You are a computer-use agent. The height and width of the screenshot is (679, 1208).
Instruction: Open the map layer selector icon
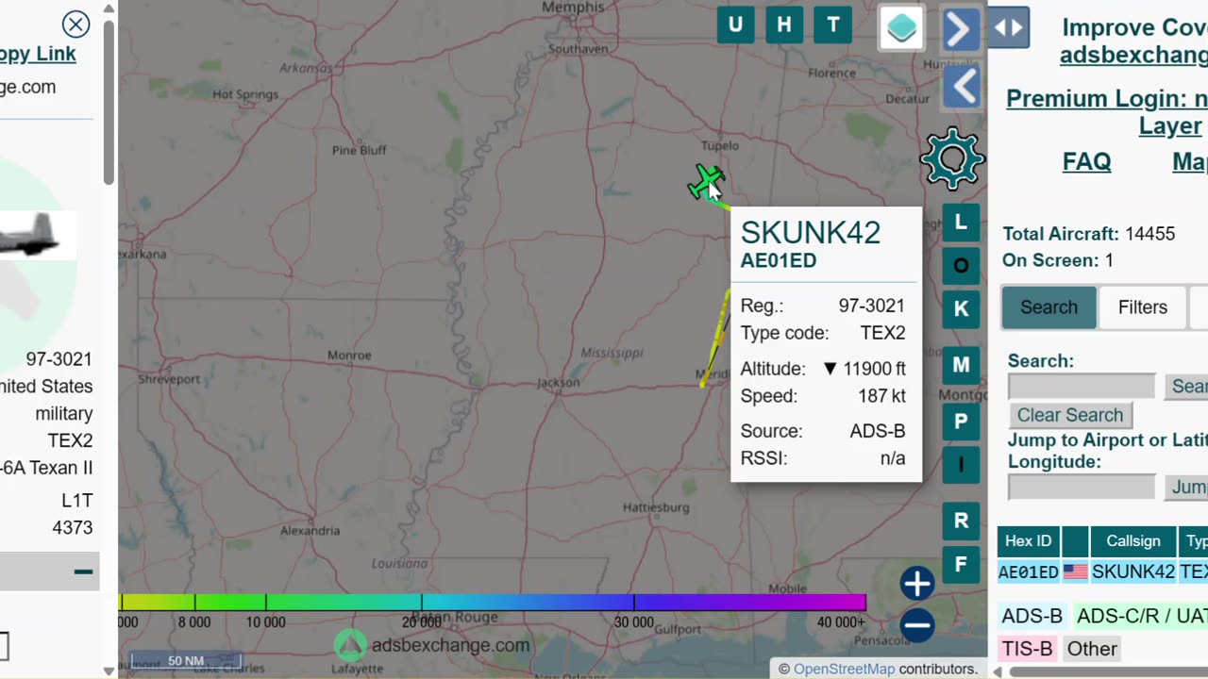click(x=901, y=28)
